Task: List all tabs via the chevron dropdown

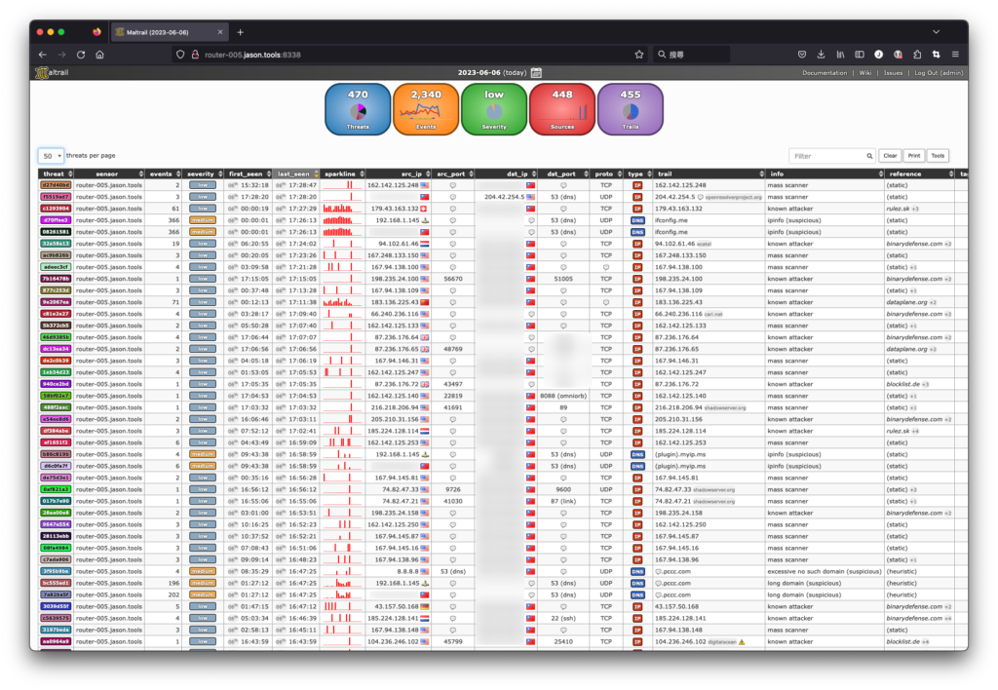Action: point(936,32)
